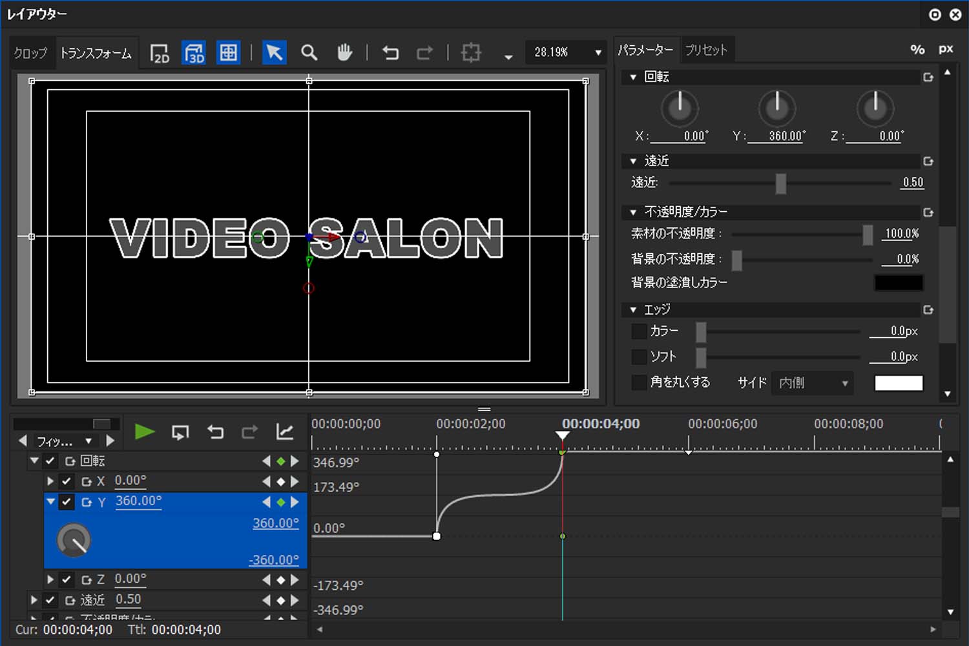Image resolution: width=969 pixels, height=646 pixels.
Task: Click the green play button in timeline
Action: click(x=144, y=432)
